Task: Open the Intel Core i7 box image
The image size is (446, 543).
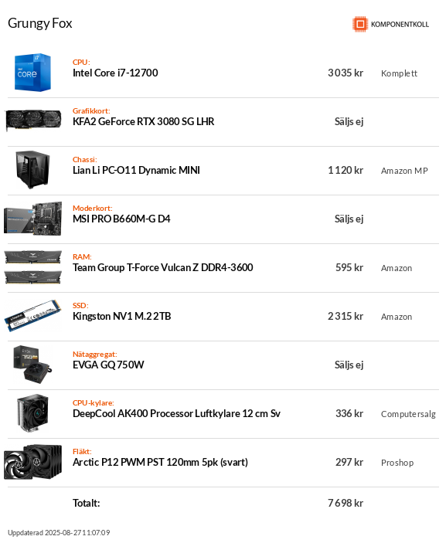Action: pos(33,73)
